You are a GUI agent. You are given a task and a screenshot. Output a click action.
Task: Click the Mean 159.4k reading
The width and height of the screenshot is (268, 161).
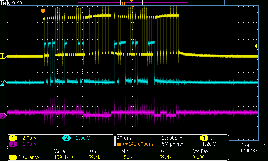click(x=93, y=157)
